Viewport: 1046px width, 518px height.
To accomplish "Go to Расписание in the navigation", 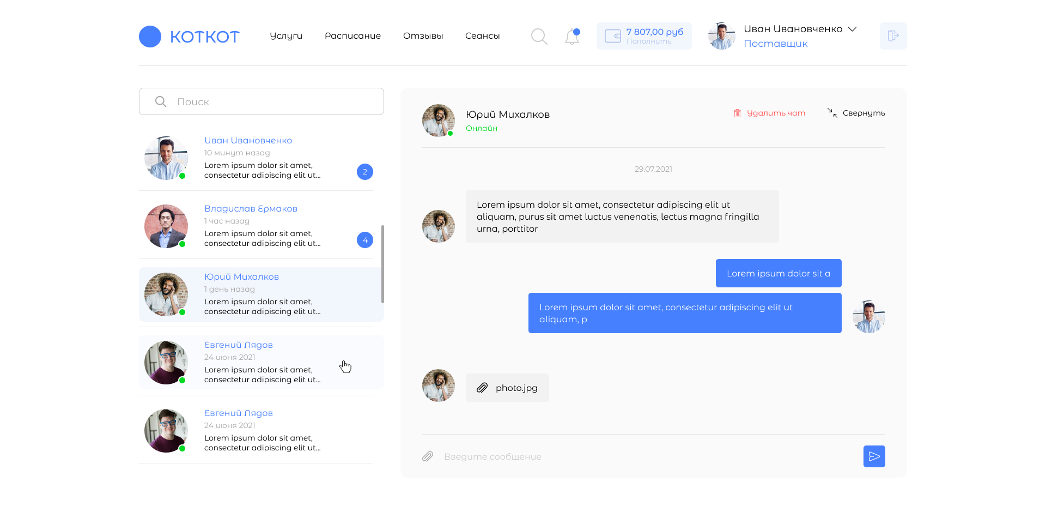I will click(352, 36).
